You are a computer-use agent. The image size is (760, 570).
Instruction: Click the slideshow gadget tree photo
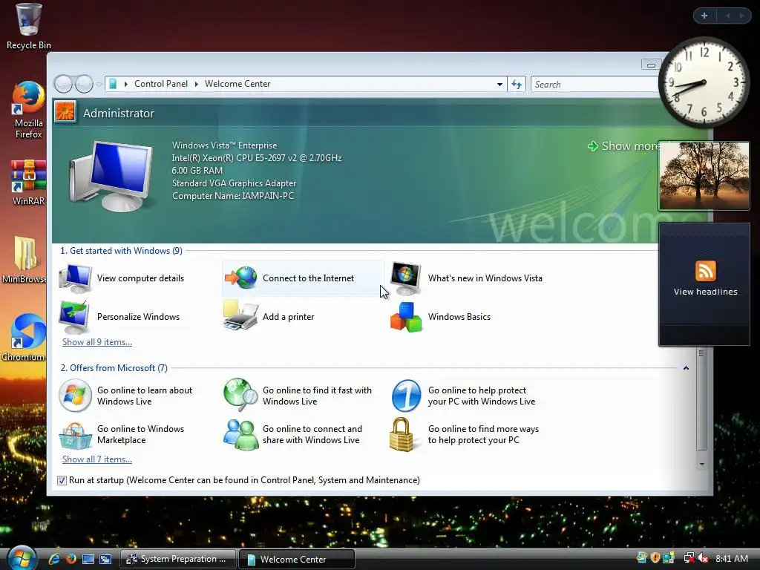[x=704, y=176]
